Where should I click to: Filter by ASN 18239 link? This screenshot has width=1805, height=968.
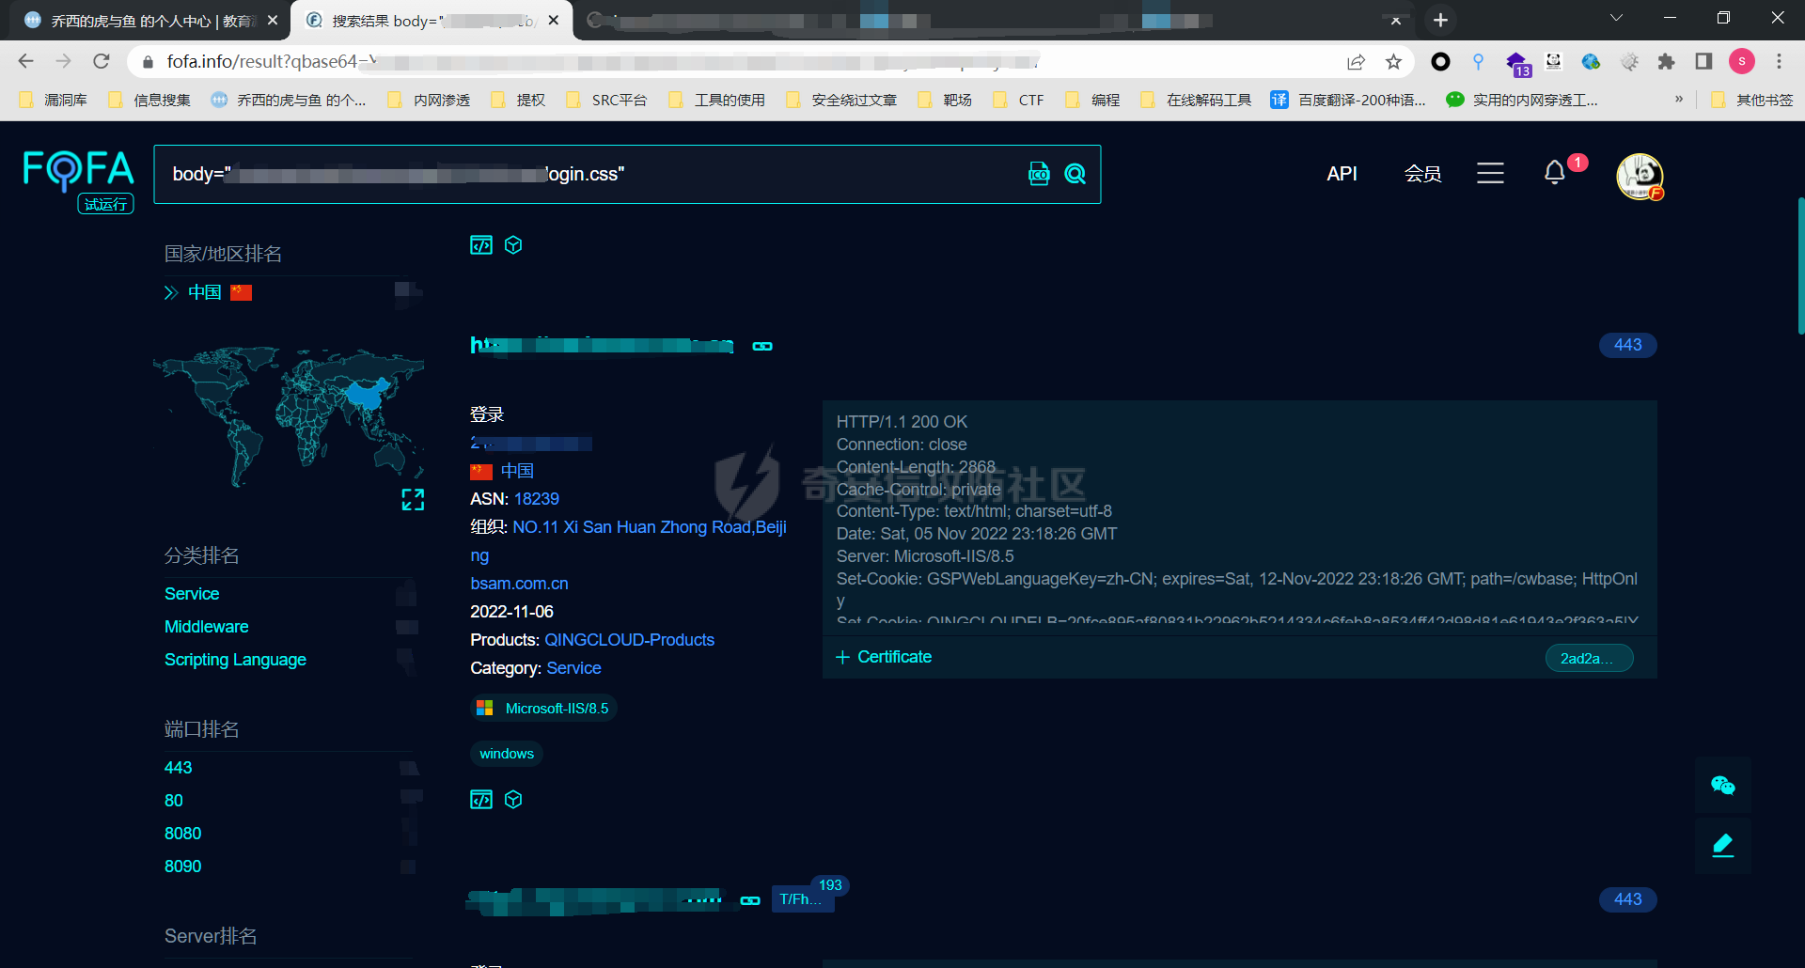[536, 499]
